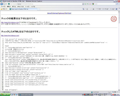Refresh the page with the green arrows icon
The width and height of the screenshot is (120, 96).
click(88, 4)
